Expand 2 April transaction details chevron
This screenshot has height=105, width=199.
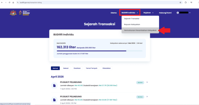pyautogui.click(x=147, y=96)
